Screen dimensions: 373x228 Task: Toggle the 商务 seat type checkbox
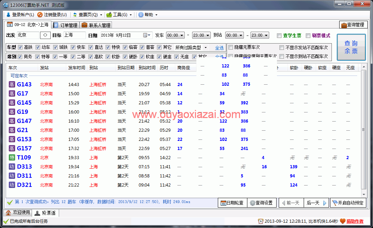click(x=20, y=57)
